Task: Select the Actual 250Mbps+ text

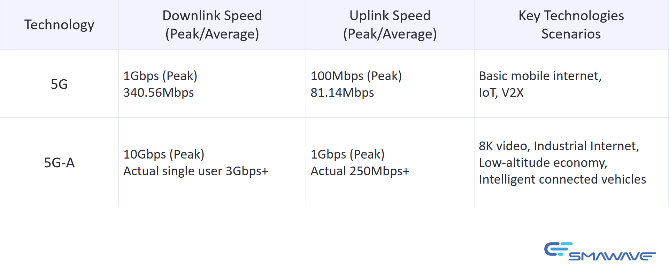Action: click(x=360, y=171)
